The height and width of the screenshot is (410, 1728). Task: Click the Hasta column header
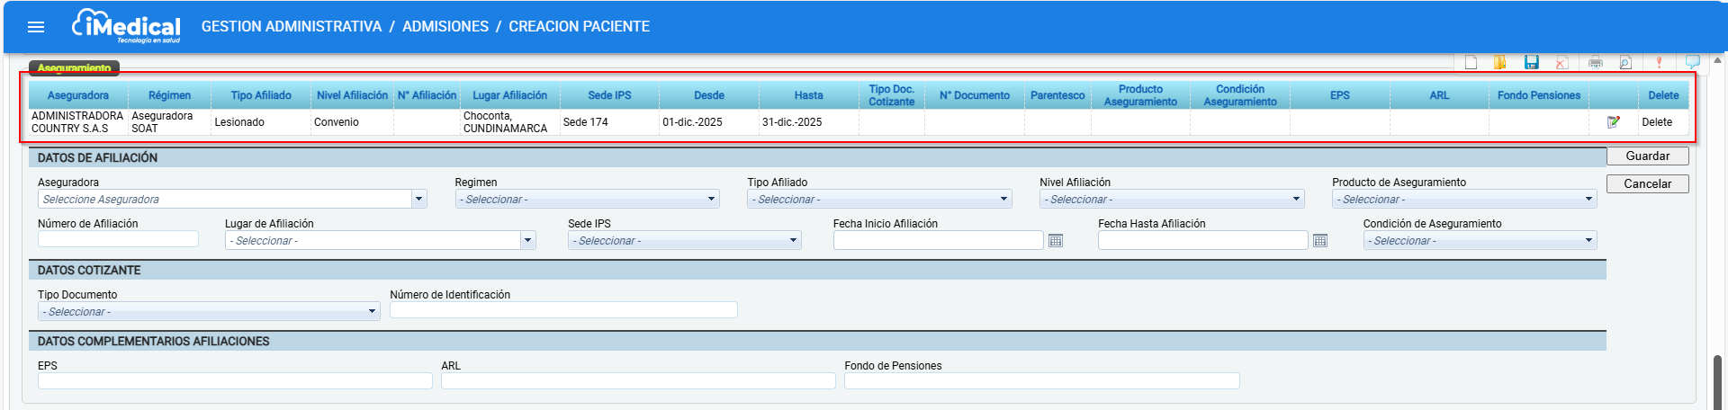(x=808, y=95)
